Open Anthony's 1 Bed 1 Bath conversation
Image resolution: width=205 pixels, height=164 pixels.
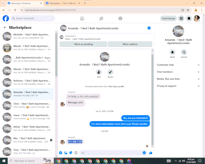tap(27, 82)
